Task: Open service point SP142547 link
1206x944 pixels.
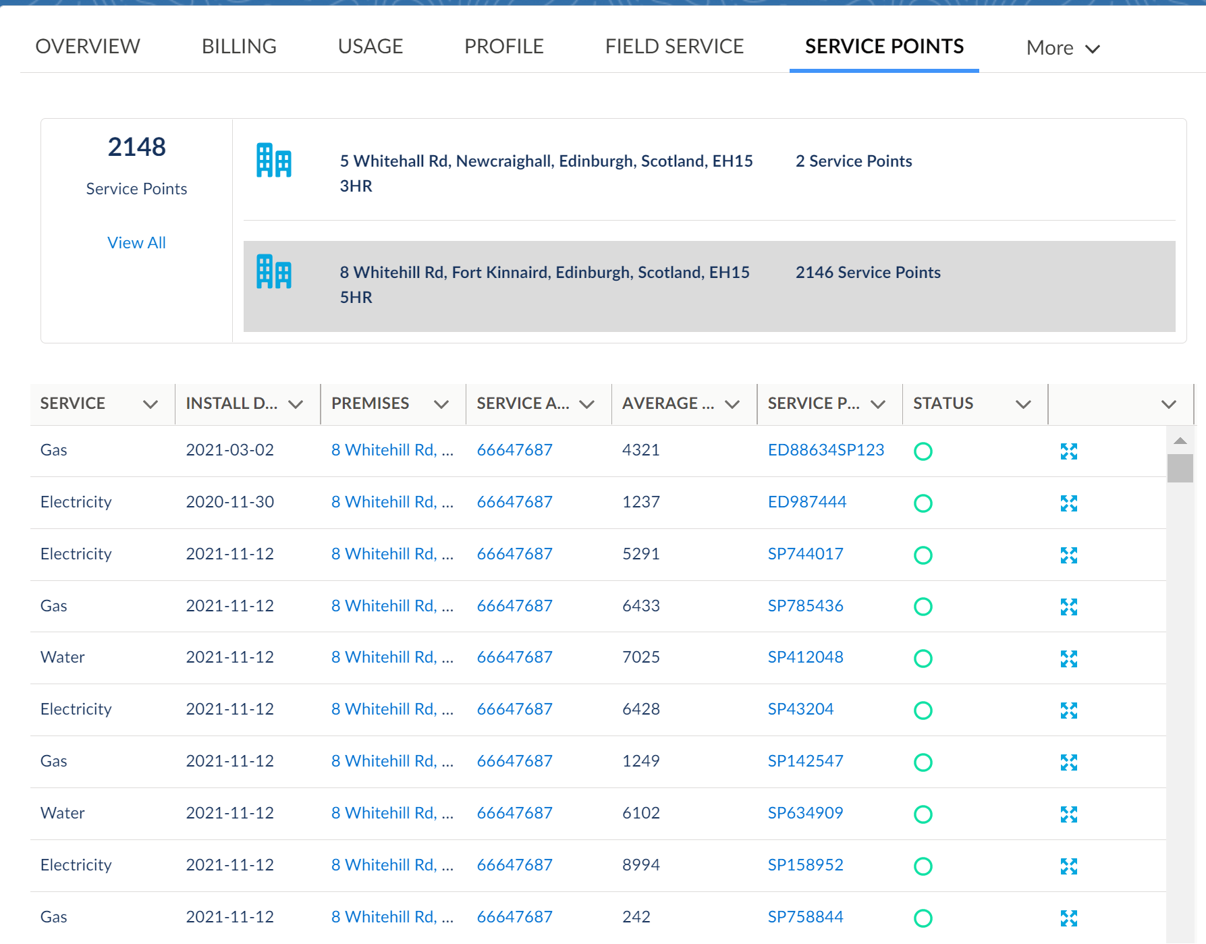Action: pos(805,761)
